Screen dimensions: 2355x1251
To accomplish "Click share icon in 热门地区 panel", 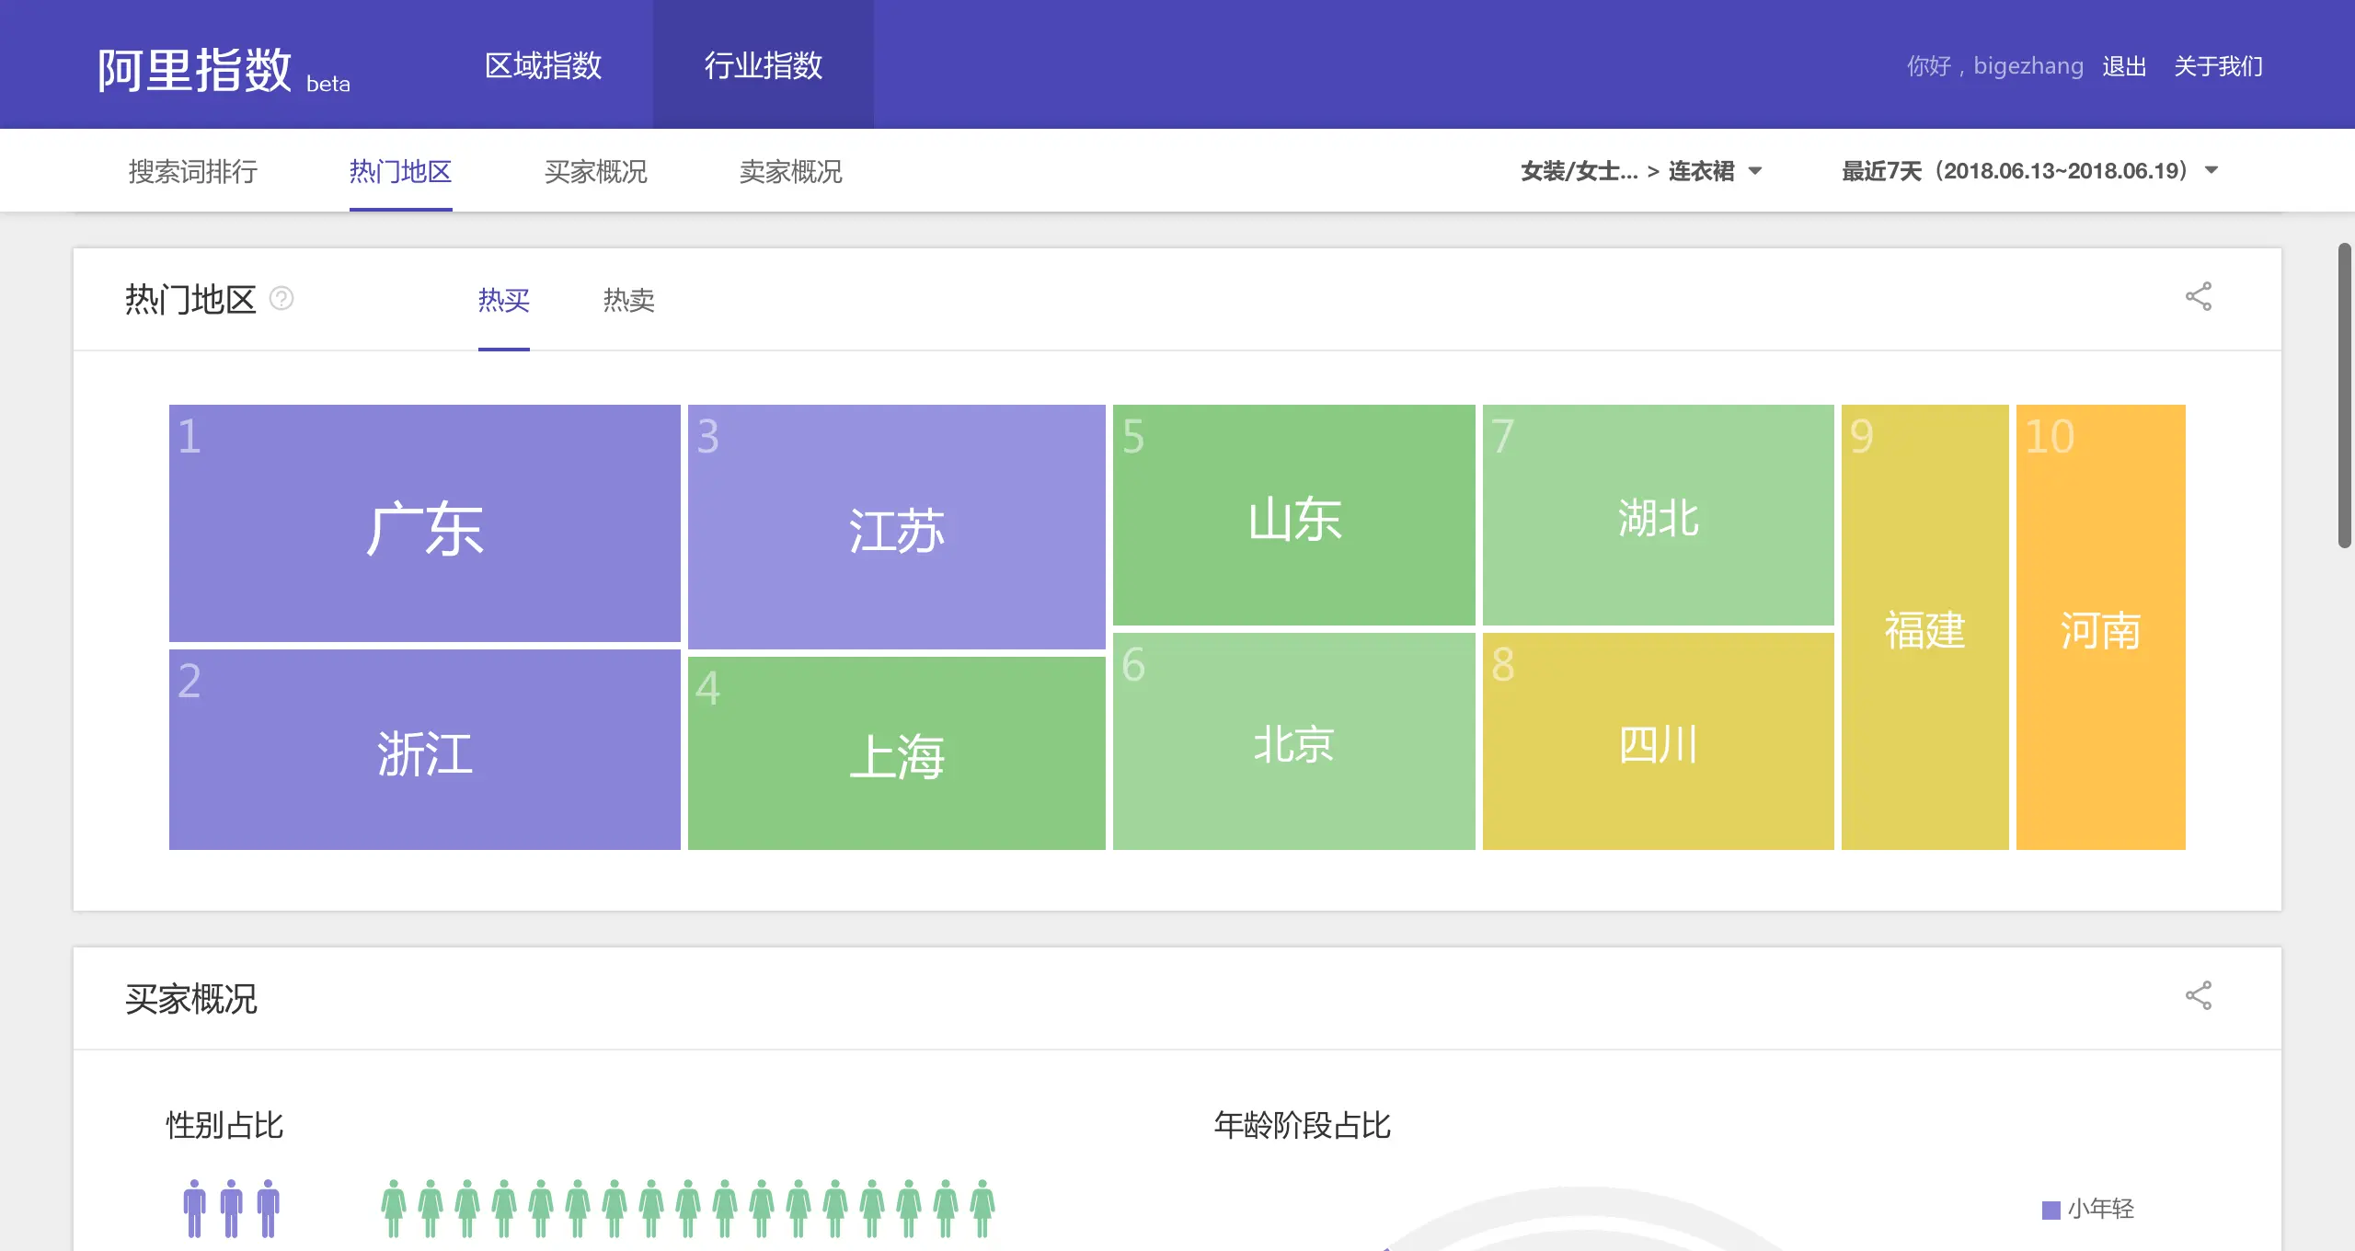I will click(2198, 296).
